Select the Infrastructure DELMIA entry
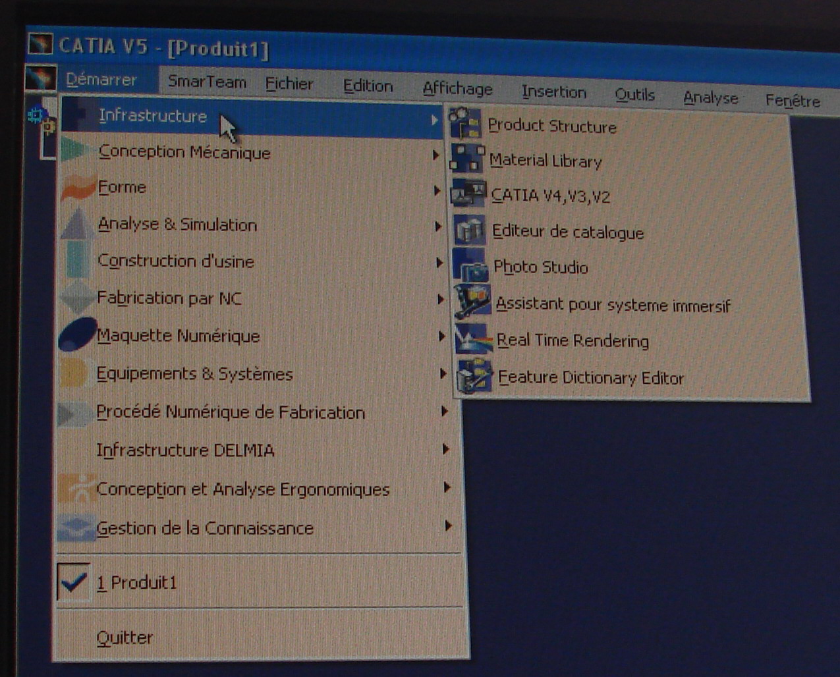 click(185, 450)
